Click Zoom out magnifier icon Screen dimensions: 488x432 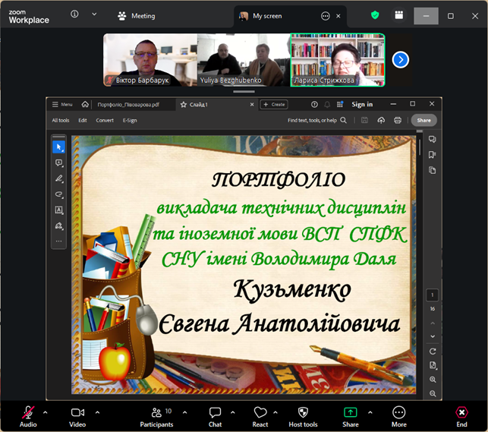[433, 393]
